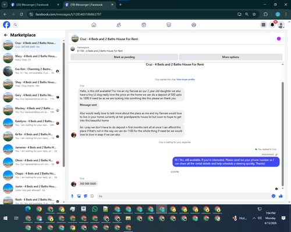Send a thumbs-up like
This screenshot has width=291, height=232.
pos(281,196)
